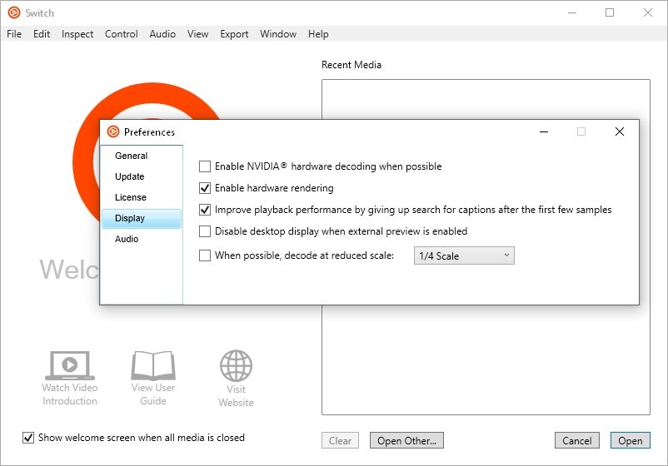Viewport: 668px width, 466px height.
Task: Click the Preferences dialog logo icon
Action: (x=113, y=132)
